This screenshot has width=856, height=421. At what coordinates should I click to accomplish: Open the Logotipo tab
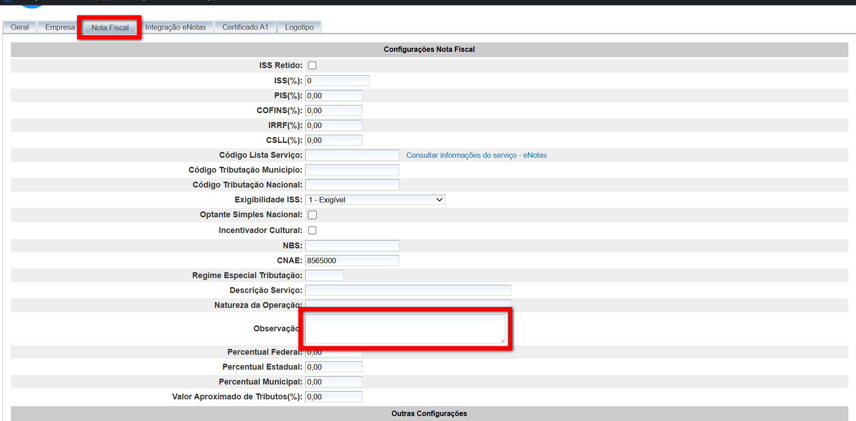(x=299, y=27)
